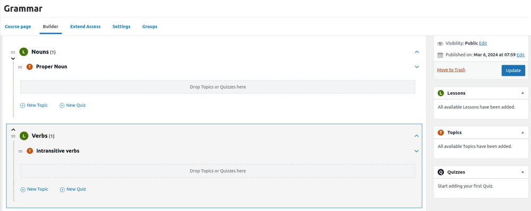Screen dimensions: 531x211
Task: Open the Extend Access tab
Action: click(x=85, y=27)
